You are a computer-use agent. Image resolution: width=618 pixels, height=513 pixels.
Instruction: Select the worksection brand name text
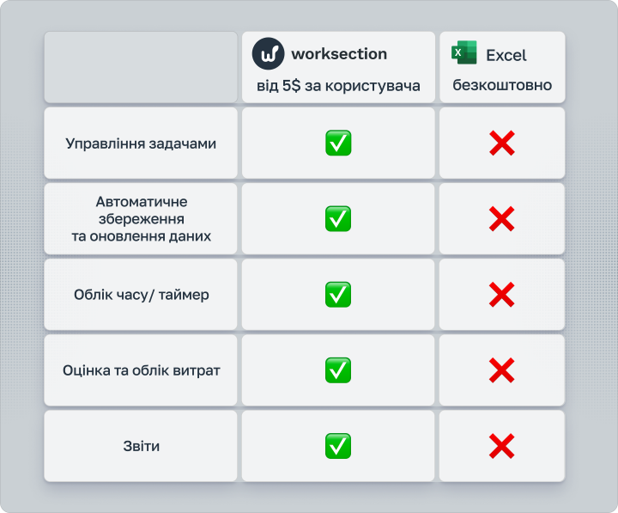pos(339,54)
